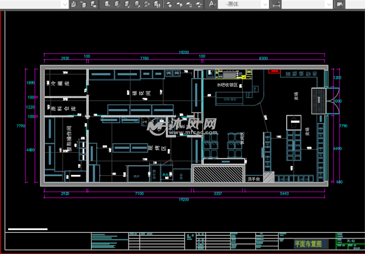This screenshot has height=254, width=365.
Task: Click the Change to Current Layer icon
Action: [137, 4]
